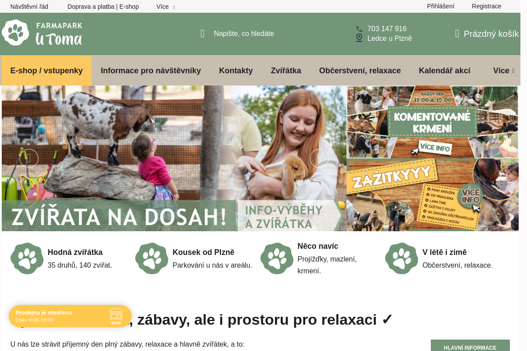Open Kalendář akcí menu item
Screen dimensions: 527x351
click(444, 71)
